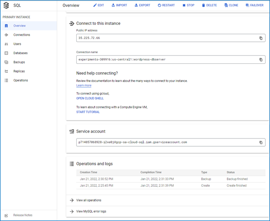Viewport: 270px width, 221px height.
Task: Click the 'Backup finished' status cell
Action: [x=237, y=179]
